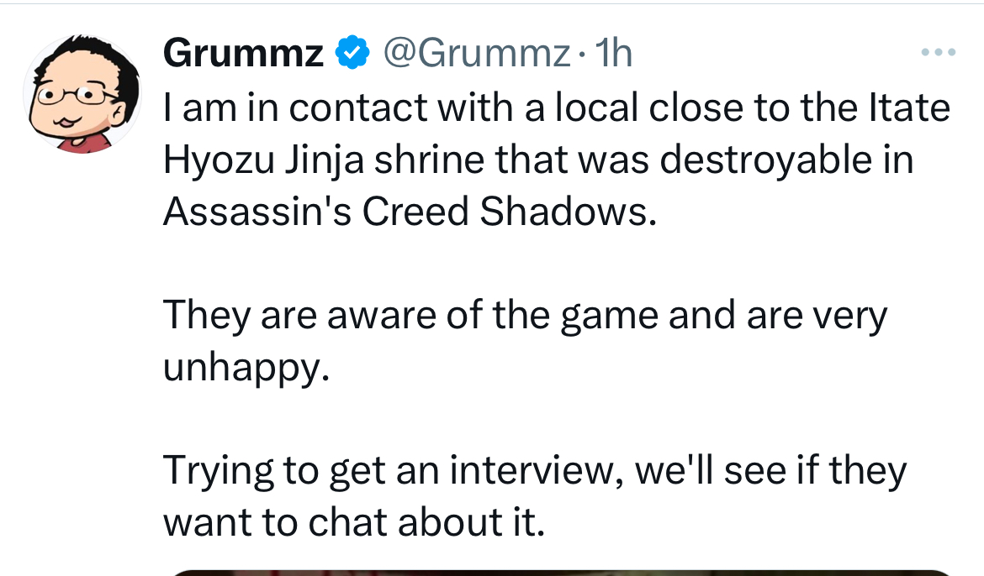Viewport: 984px width, 576px height.
Task: Click the "Assassin's Creed Shadows." text
Action: coord(410,212)
